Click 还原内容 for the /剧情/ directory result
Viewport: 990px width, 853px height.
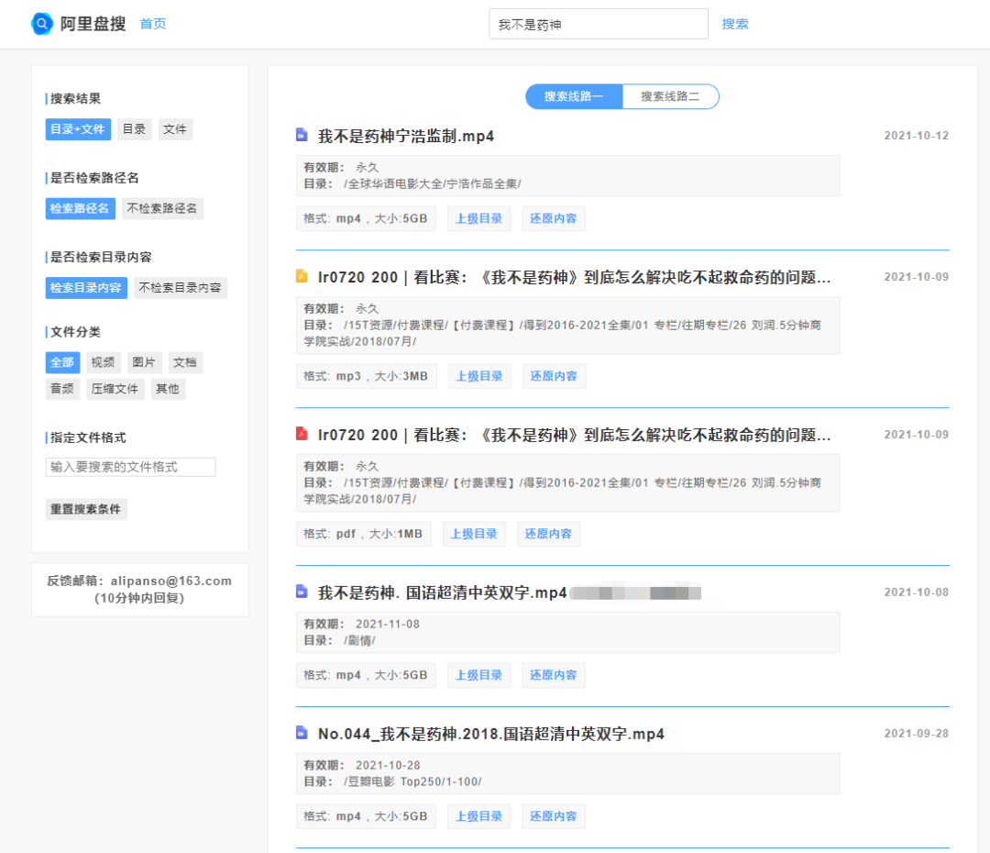click(553, 675)
